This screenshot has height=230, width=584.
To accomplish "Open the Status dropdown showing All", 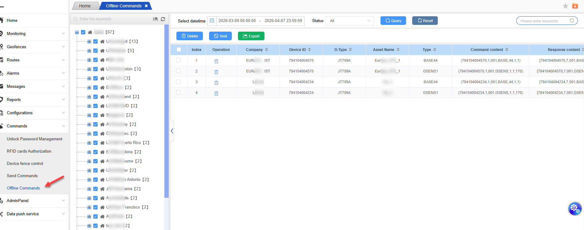I will click(350, 21).
